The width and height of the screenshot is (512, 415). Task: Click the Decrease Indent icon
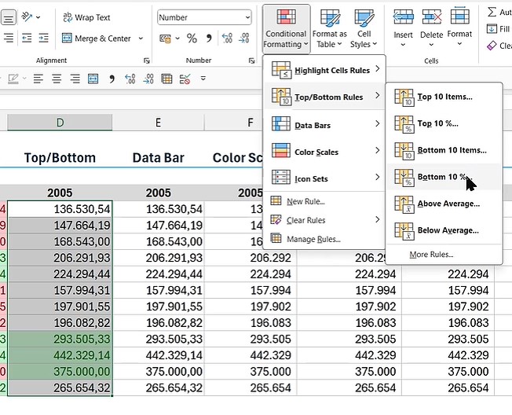click(27, 38)
